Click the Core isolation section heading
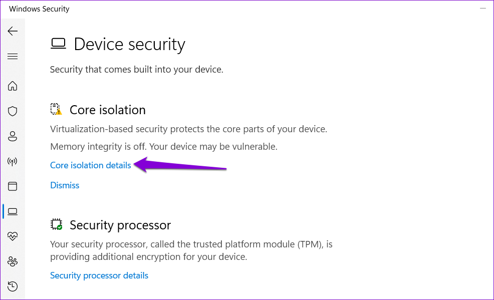This screenshot has width=494, height=300. coord(107,110)
